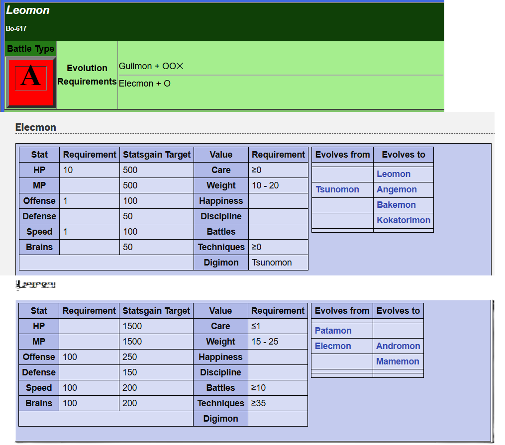Select the Bo-617 card number text
505x445 pixels.
click(x=16, y=29)
